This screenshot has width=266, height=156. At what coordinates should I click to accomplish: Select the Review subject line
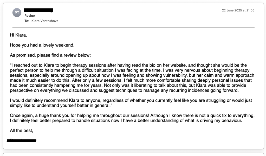30,16
